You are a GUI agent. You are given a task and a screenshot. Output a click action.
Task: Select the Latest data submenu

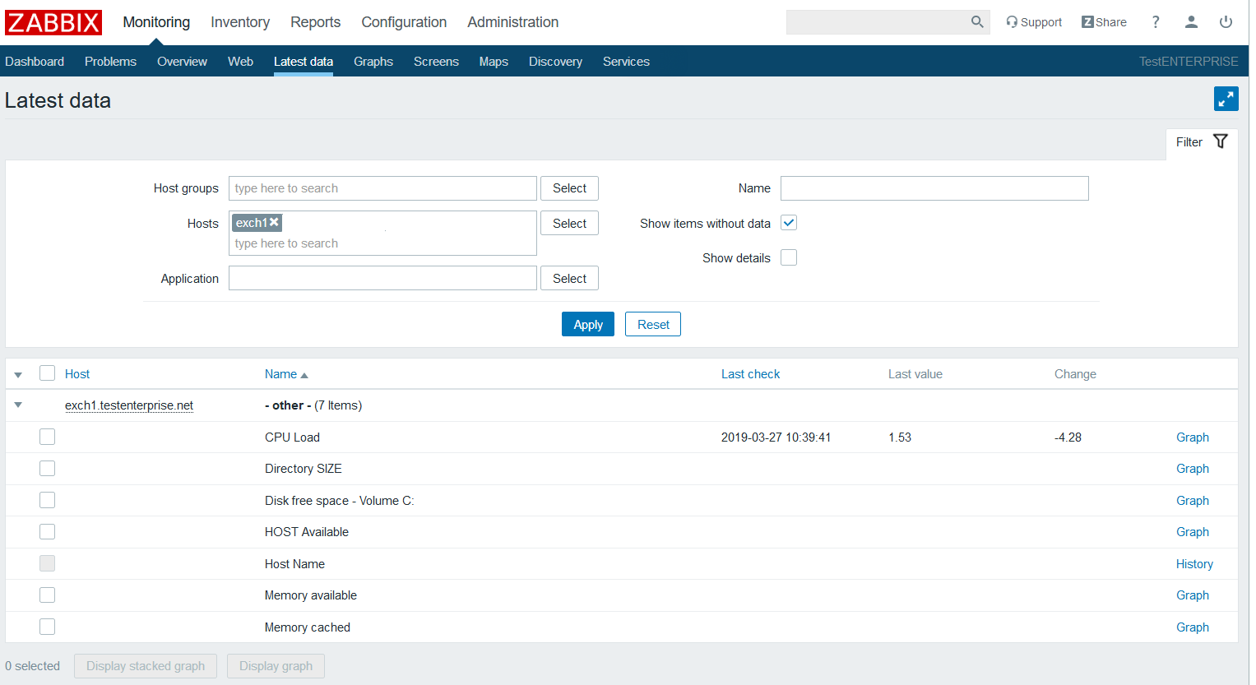304,62
